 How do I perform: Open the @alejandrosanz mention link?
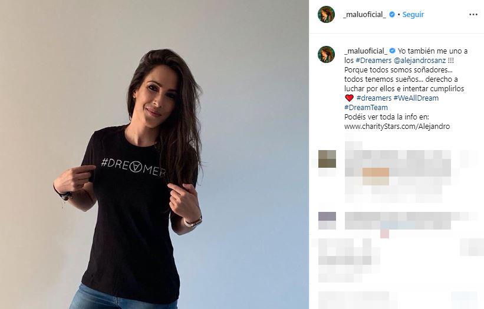coord(420,61)
